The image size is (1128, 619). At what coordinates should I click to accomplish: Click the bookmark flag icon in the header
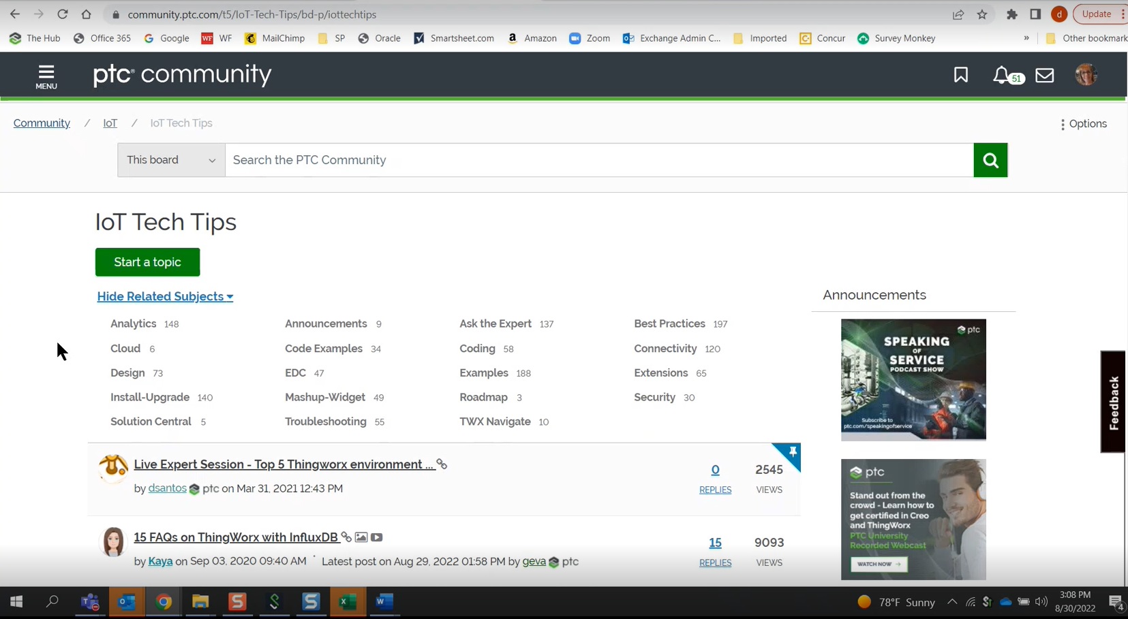[961, 76]
